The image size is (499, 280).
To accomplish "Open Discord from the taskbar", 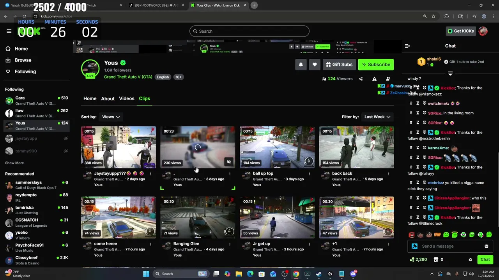I will [353, 274].
